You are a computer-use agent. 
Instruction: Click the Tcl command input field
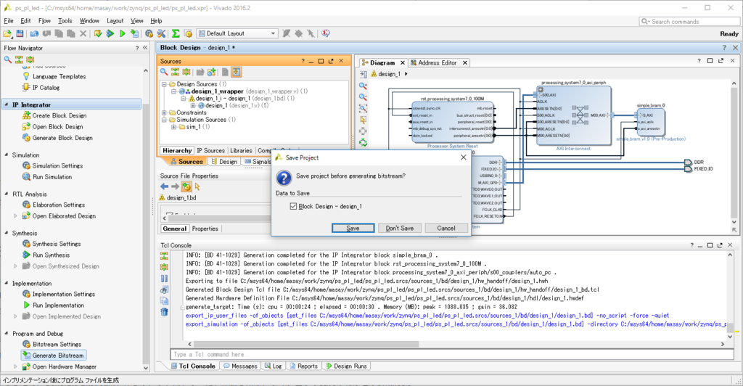pyautogui.click(x=452, y=354)
